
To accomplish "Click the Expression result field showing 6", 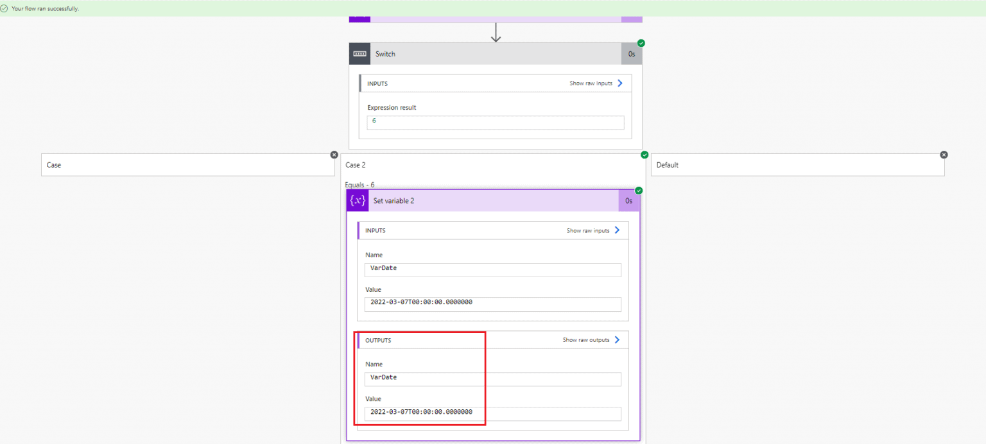I will click(x=494, y=122).
